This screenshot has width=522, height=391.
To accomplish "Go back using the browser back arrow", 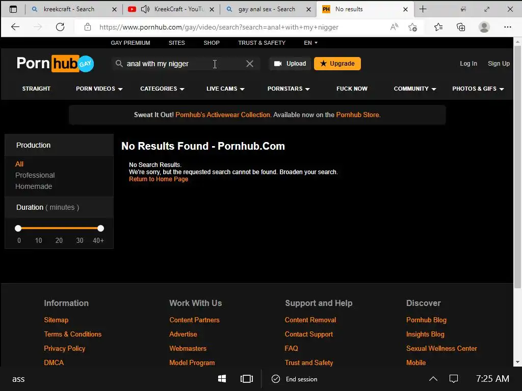I will (15, 27).
